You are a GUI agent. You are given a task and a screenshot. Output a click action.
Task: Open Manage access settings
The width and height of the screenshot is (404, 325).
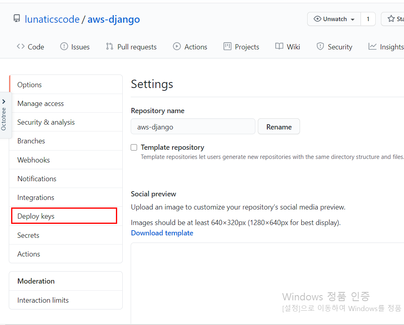click(66, 103)
